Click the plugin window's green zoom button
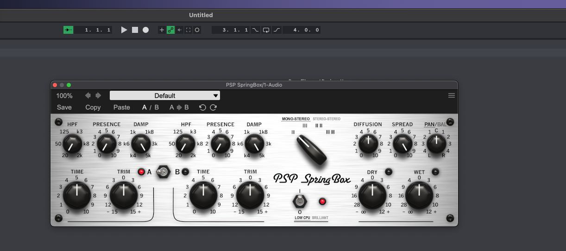The height and width of the screenshot is (251, 566). (x=69, y=85)
